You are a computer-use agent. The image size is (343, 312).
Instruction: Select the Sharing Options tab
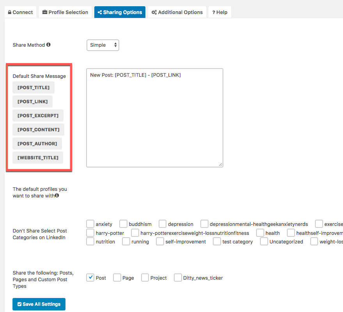[x=120, y=12]
